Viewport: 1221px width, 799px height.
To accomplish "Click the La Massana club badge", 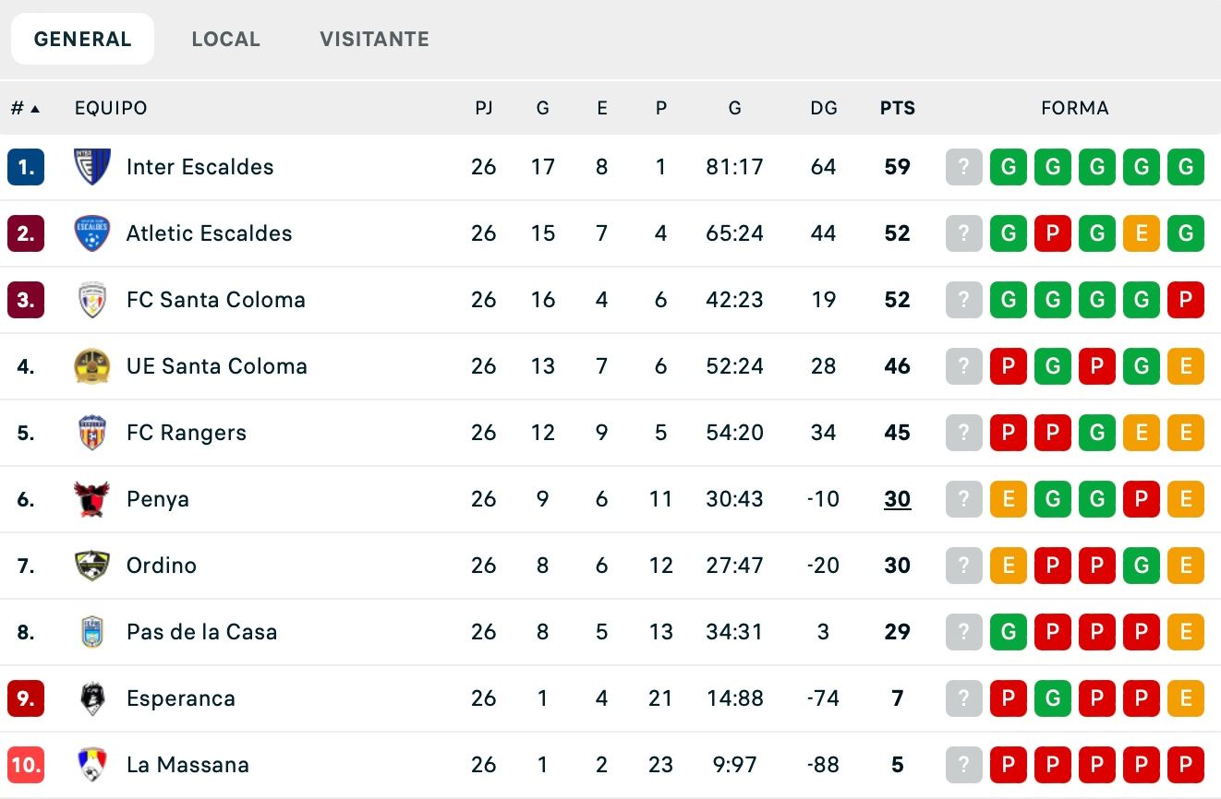I will coord(91,765).
